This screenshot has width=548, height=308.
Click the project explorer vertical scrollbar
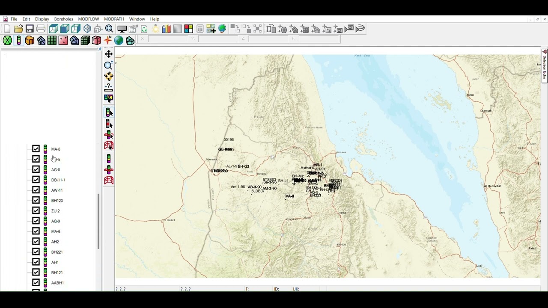98,221
